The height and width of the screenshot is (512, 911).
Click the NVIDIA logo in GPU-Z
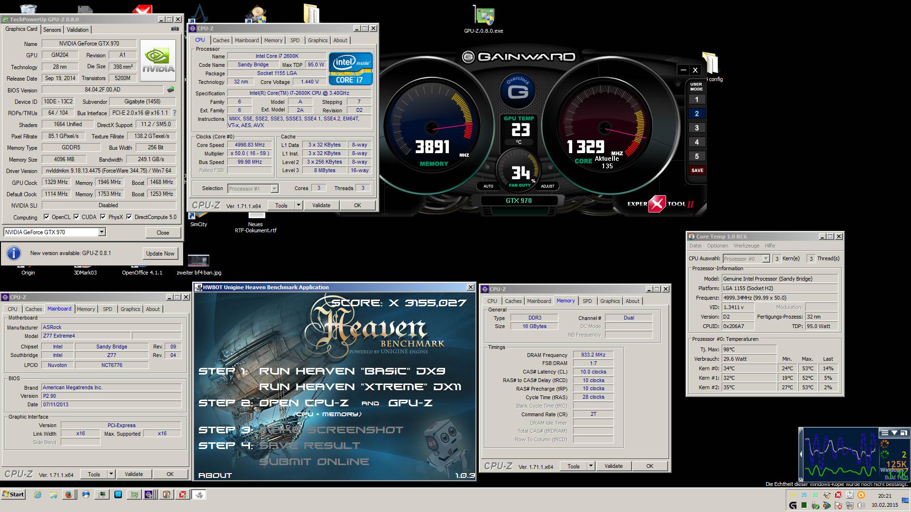coord(158,60)
